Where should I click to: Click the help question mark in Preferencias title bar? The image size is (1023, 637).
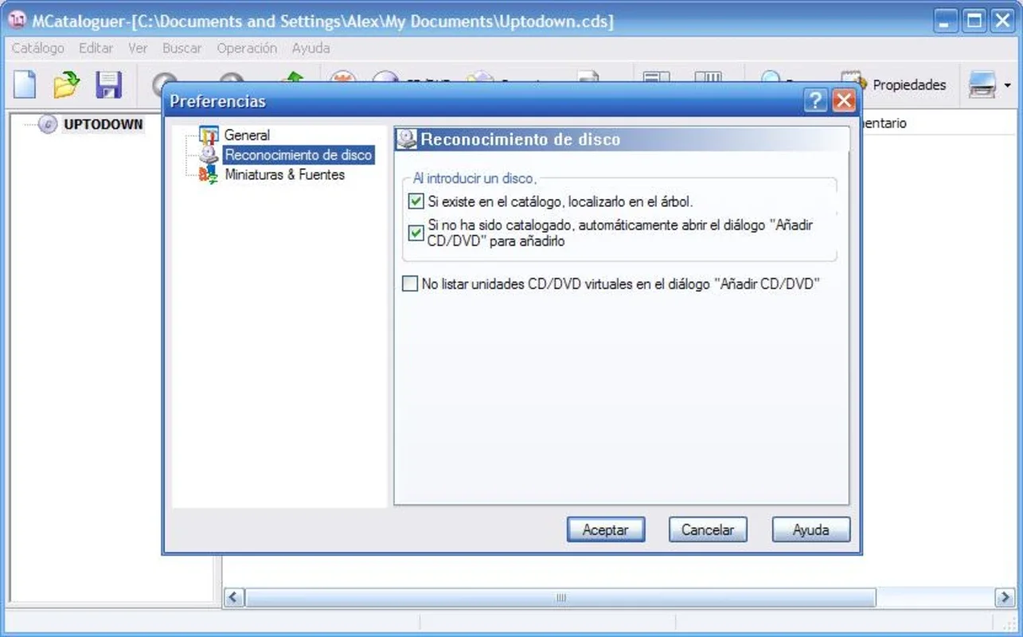[x=815, y=101]
